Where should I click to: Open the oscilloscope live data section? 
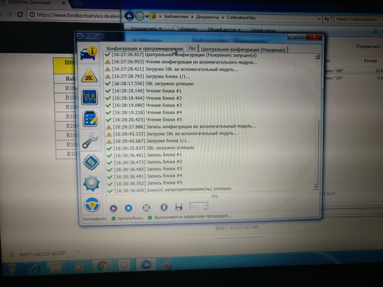click(90, 97)
